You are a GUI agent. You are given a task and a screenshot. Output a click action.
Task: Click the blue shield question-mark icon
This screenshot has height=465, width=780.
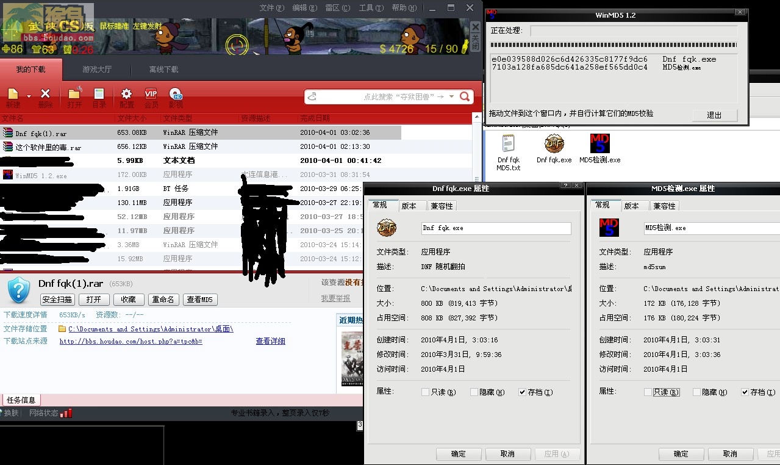19,290
